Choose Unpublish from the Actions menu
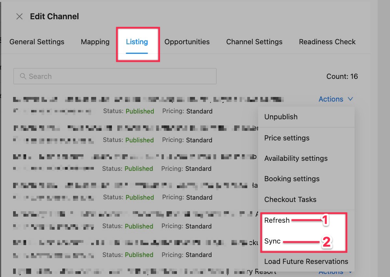Screen dimensions: 390x277 click(x=281, y=117)
